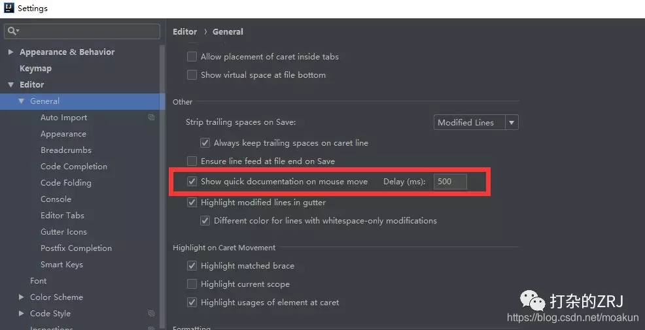Open the Strip trailing spaces dropdown
Image resolution: width=645 pixels, height=330 pixels.
point(476,122)
